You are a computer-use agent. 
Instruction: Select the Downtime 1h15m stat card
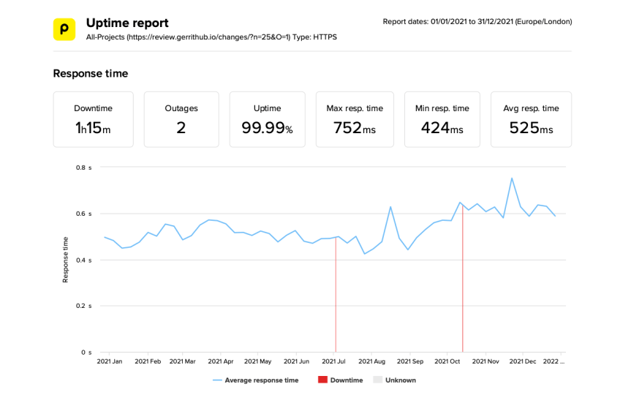pyautogui.click(x=93, y=119)
